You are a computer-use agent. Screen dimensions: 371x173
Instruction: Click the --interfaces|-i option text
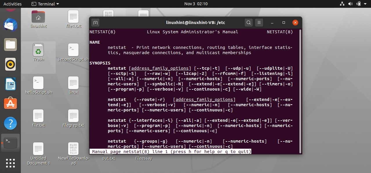[151, 120]
